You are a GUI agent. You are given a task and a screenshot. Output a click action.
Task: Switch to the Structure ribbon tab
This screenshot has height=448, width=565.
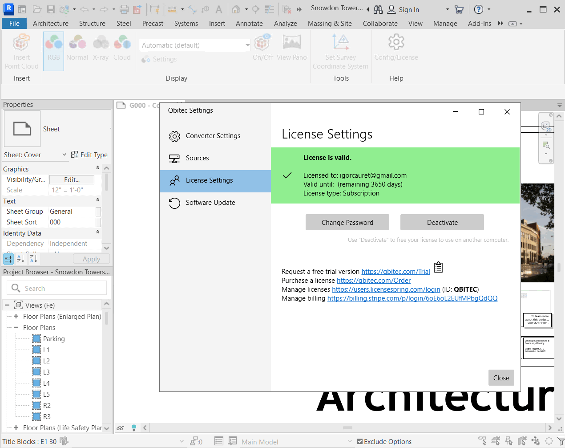(x=92, y=24)
